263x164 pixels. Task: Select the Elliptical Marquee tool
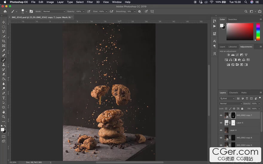point(4,27)
